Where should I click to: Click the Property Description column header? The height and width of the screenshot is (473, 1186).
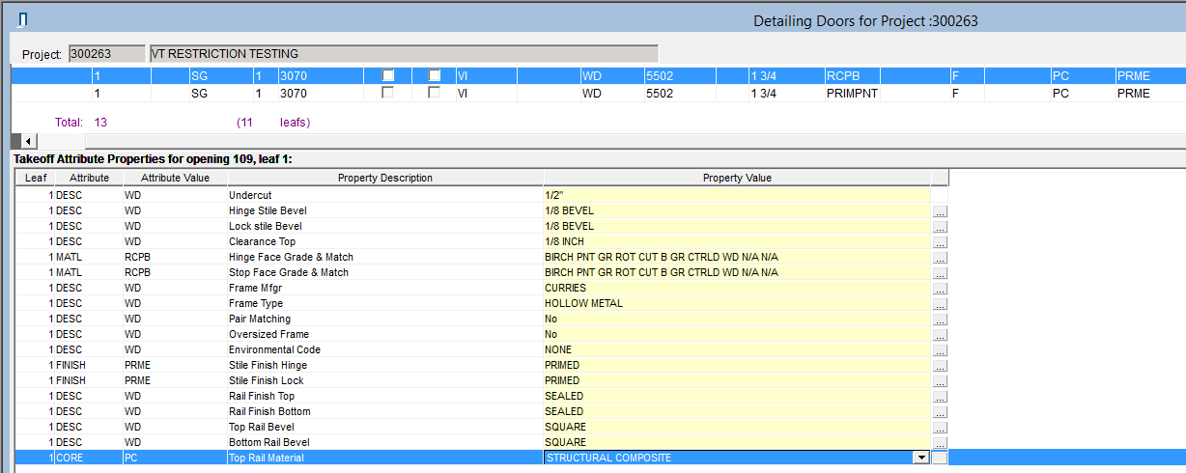384,178
